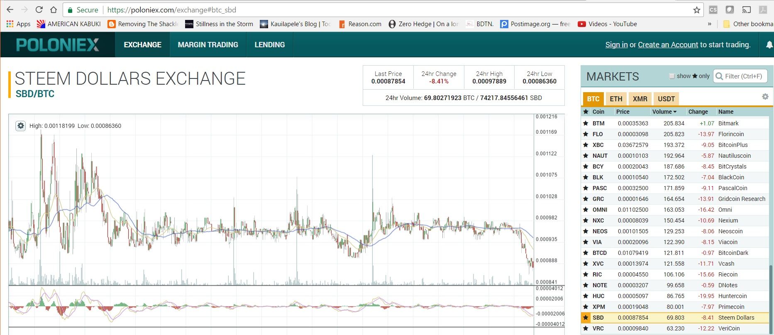
Task: Switch to the XMR markets tab
Action: (640, 99)
